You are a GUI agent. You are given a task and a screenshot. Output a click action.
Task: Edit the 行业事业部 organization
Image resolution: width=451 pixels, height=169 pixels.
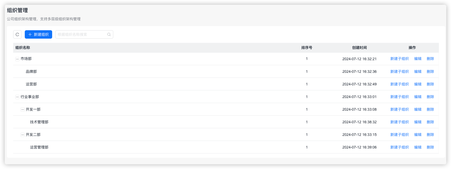(418, 97)
